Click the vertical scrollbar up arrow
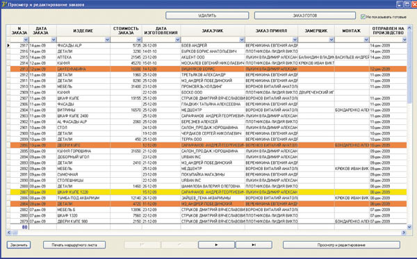Screen dimensions: 417x259 pos(409,28)
